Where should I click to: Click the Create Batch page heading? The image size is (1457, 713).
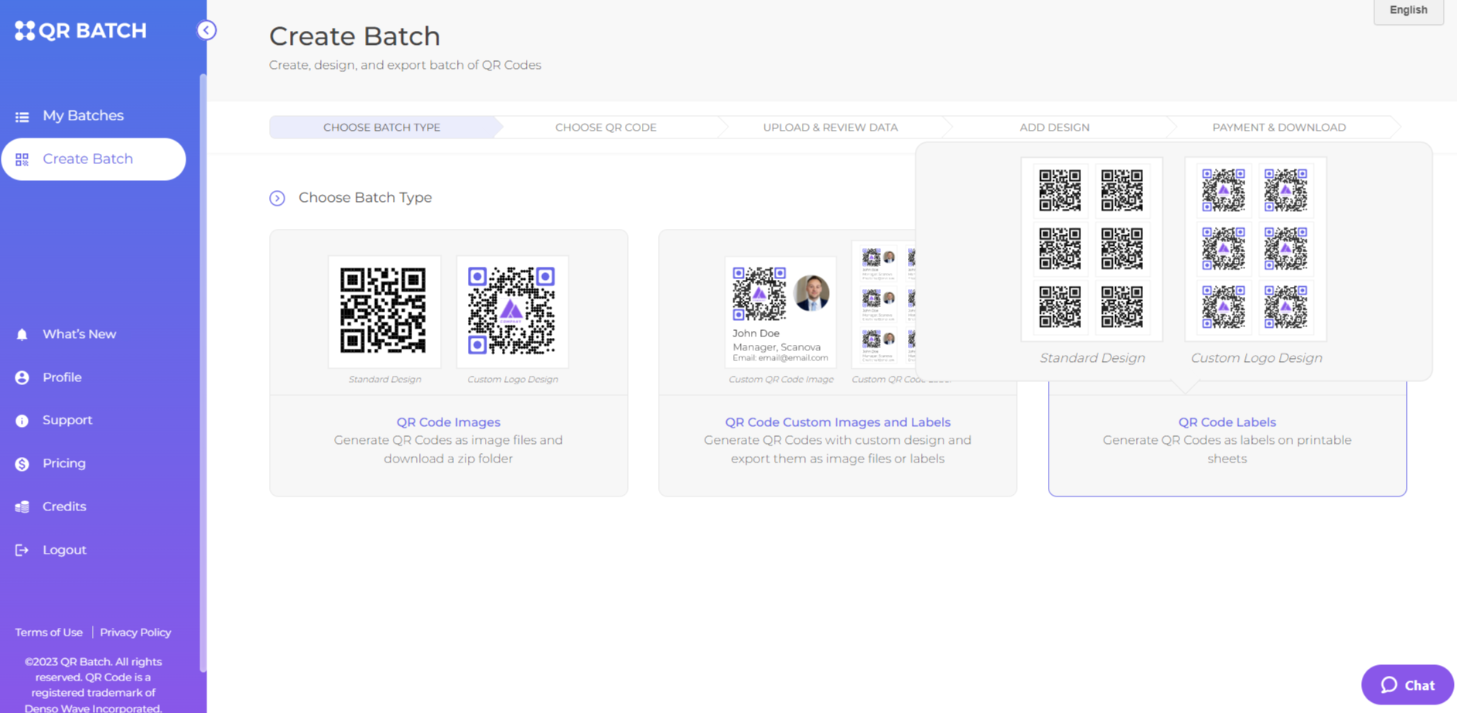pos(354,36)
